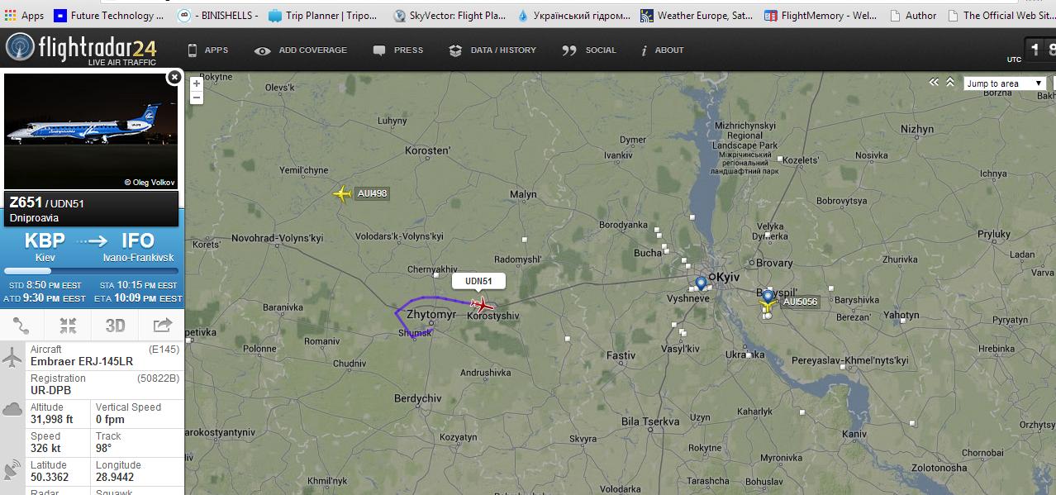Image resolution: width=1056 pixels, height=495 pixels.
Task: Click the share flight arrow icon
Action: [x=162, y=325]
